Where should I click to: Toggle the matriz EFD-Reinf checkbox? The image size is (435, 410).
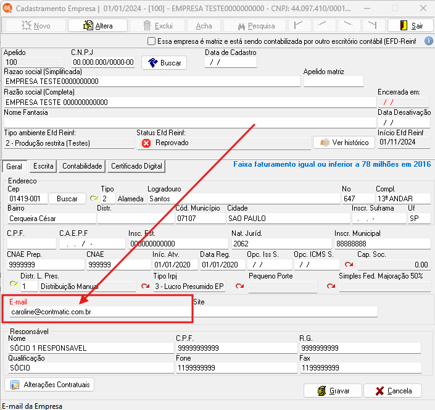(x=151, y=41)
